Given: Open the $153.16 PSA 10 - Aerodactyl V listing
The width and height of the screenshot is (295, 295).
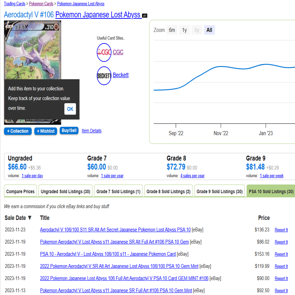Looking at the screenshot, I should click(108, 254).
